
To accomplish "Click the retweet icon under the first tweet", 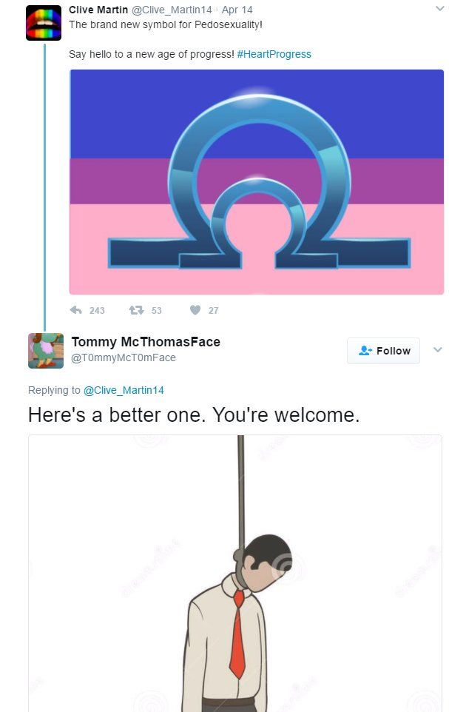I will [136, 310].
